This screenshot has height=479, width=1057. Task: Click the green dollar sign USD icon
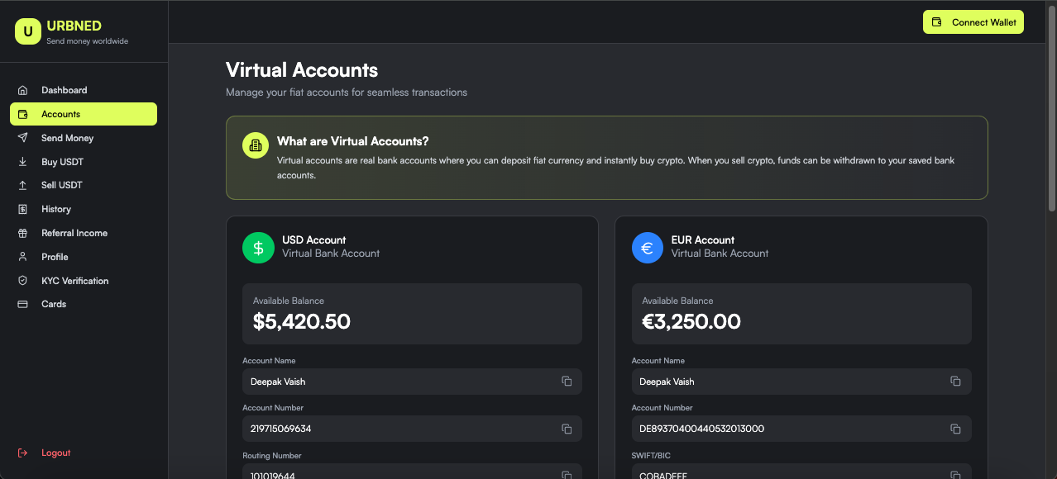[258, 248]
